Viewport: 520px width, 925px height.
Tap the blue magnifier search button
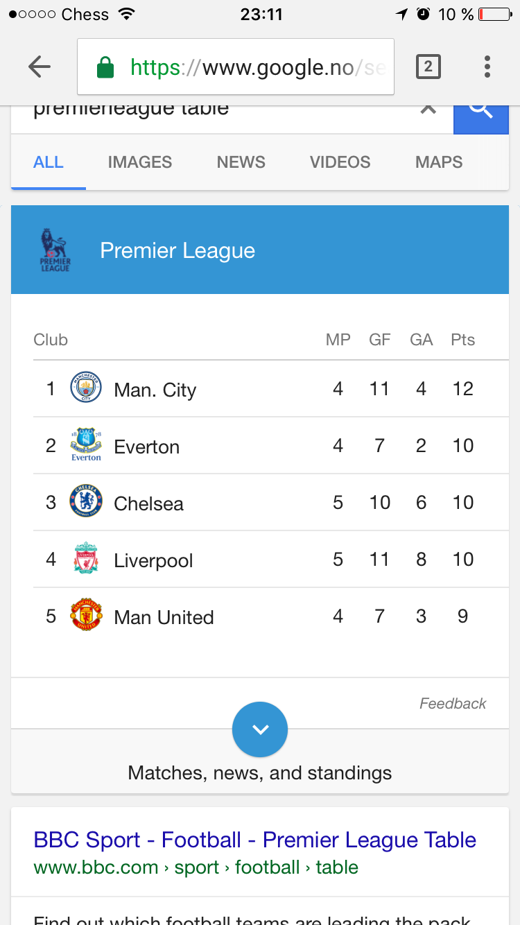[481, 113]
